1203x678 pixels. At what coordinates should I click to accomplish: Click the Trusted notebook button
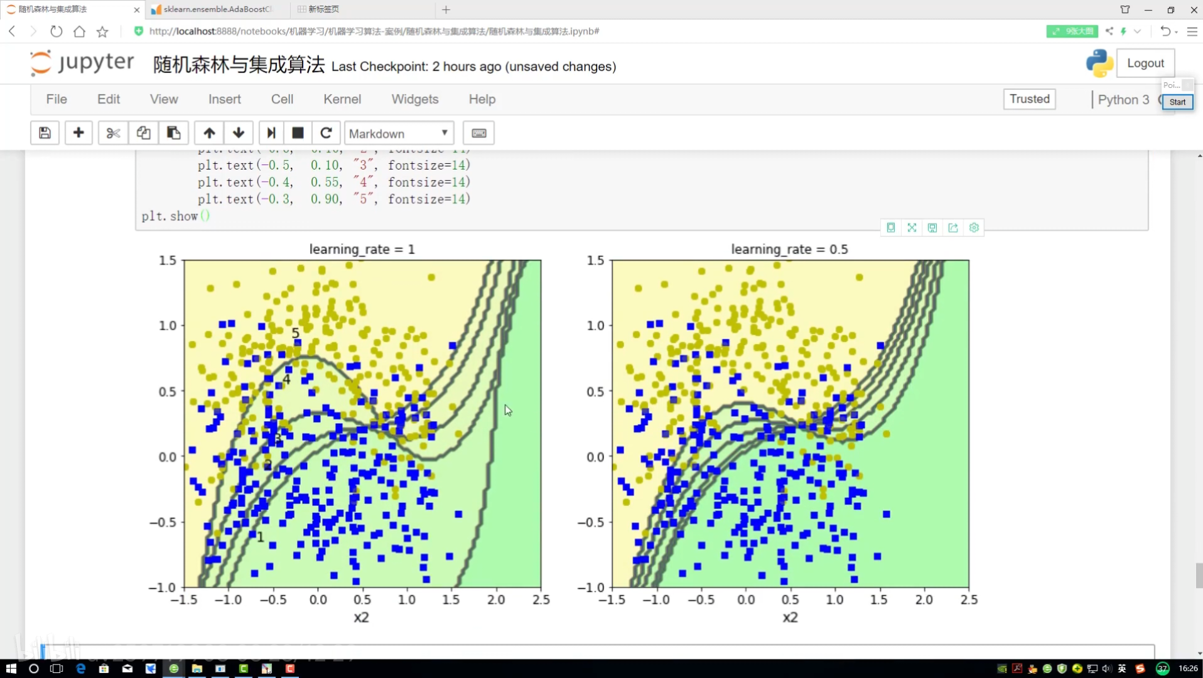click(x=1029, y=99)
